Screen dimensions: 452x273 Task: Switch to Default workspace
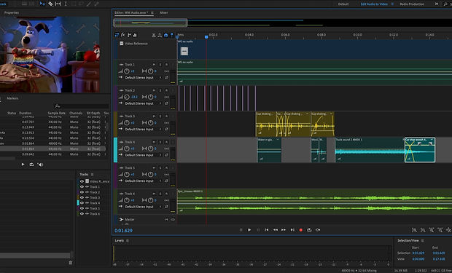pyautogui.click(x=343, y=4)
